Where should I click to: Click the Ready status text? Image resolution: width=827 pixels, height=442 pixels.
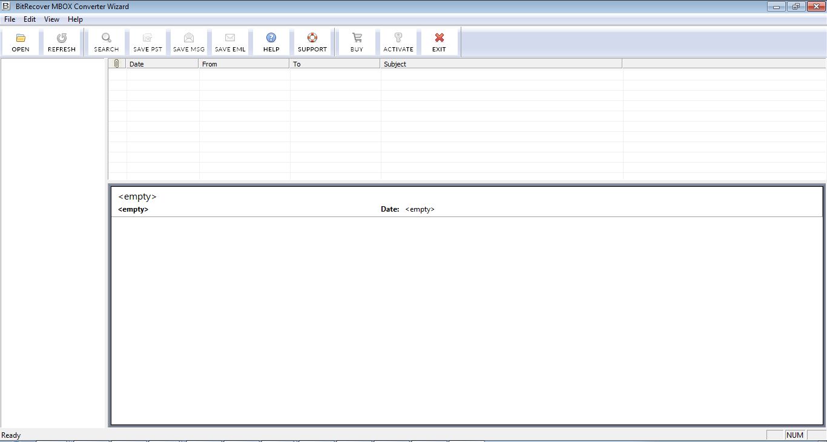click(x=11, y=435)
